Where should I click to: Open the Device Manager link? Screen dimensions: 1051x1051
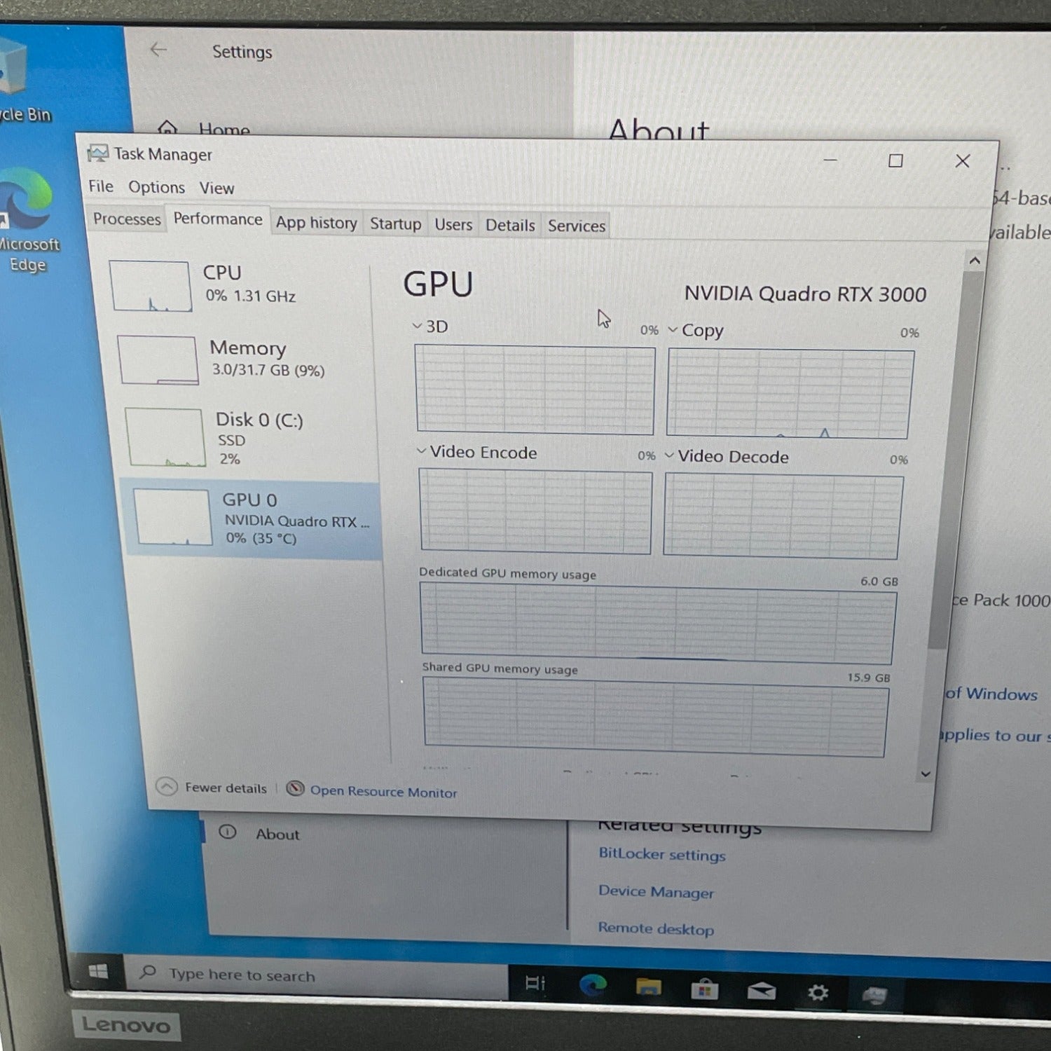pyautogui.click(x=656, y=892)
